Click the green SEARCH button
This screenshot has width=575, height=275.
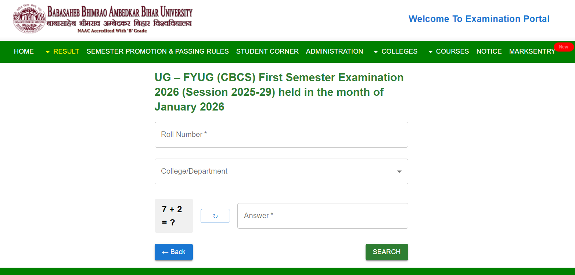click(387, 252)
